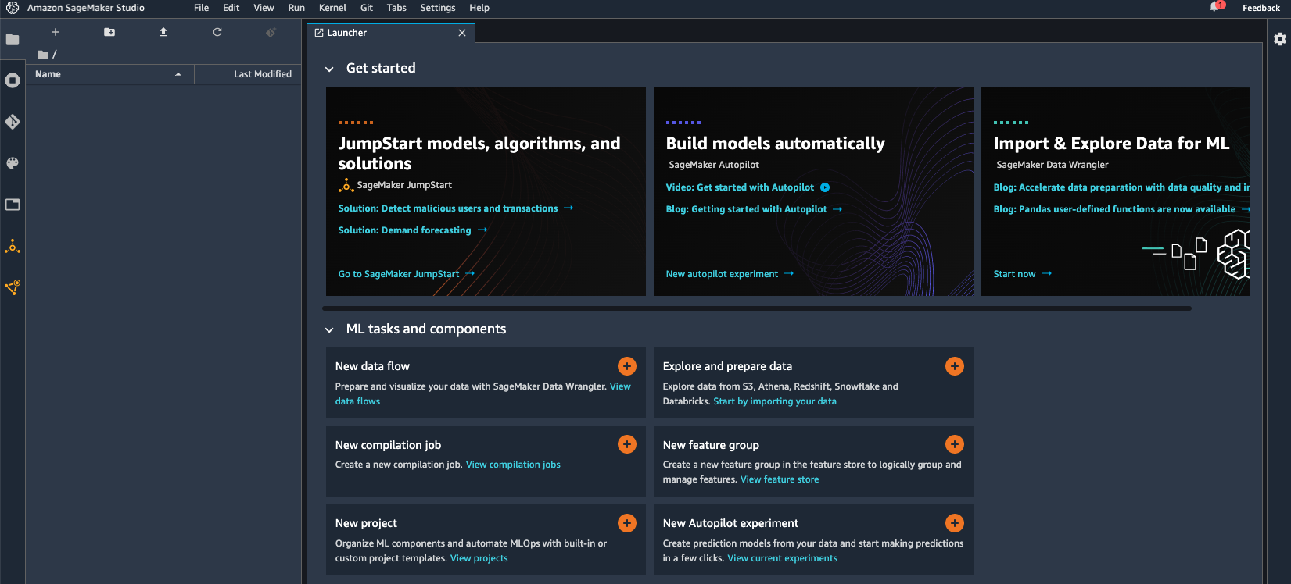Click the plus icon for New project
The height and width of the screenshot is (584, 1291).
coord(627,523)
